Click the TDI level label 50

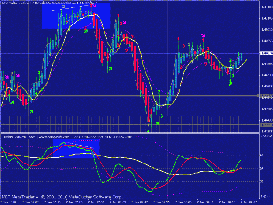(x=262, y=168)
